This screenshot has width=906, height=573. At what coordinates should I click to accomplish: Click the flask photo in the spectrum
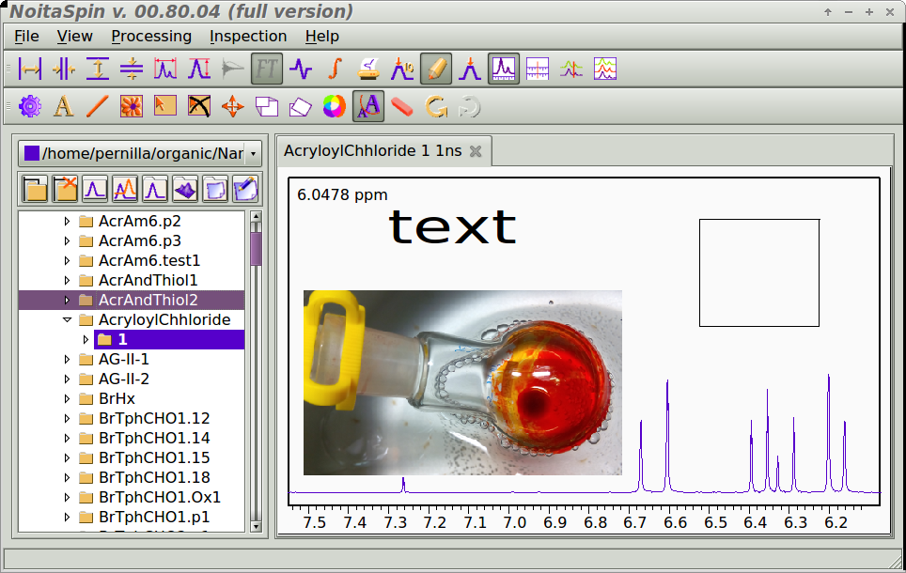462,382
